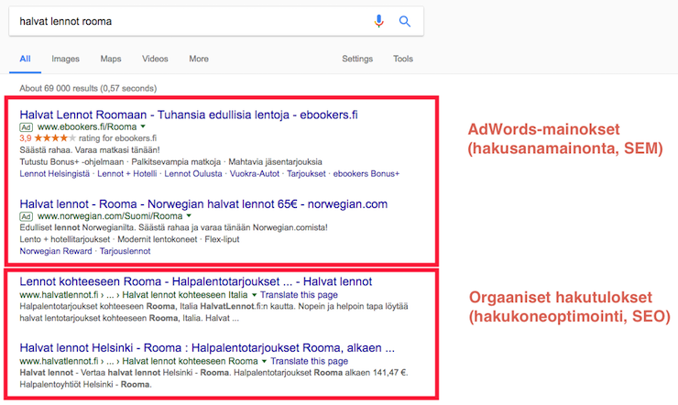
Task: Expand the dropdown arrow after 'Halvat lennot kohteeseen Italia'
Action: pos(255,295)
